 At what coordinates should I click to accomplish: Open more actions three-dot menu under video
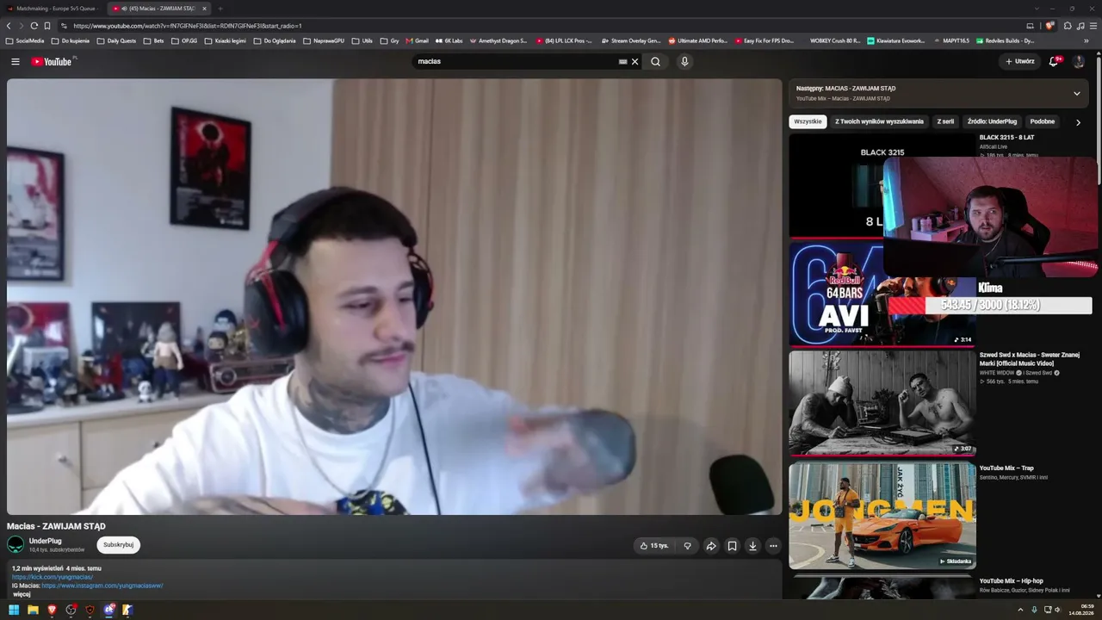point(773,545)
